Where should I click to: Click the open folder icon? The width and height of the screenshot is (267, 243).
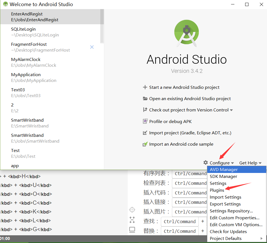coord(145,98)
